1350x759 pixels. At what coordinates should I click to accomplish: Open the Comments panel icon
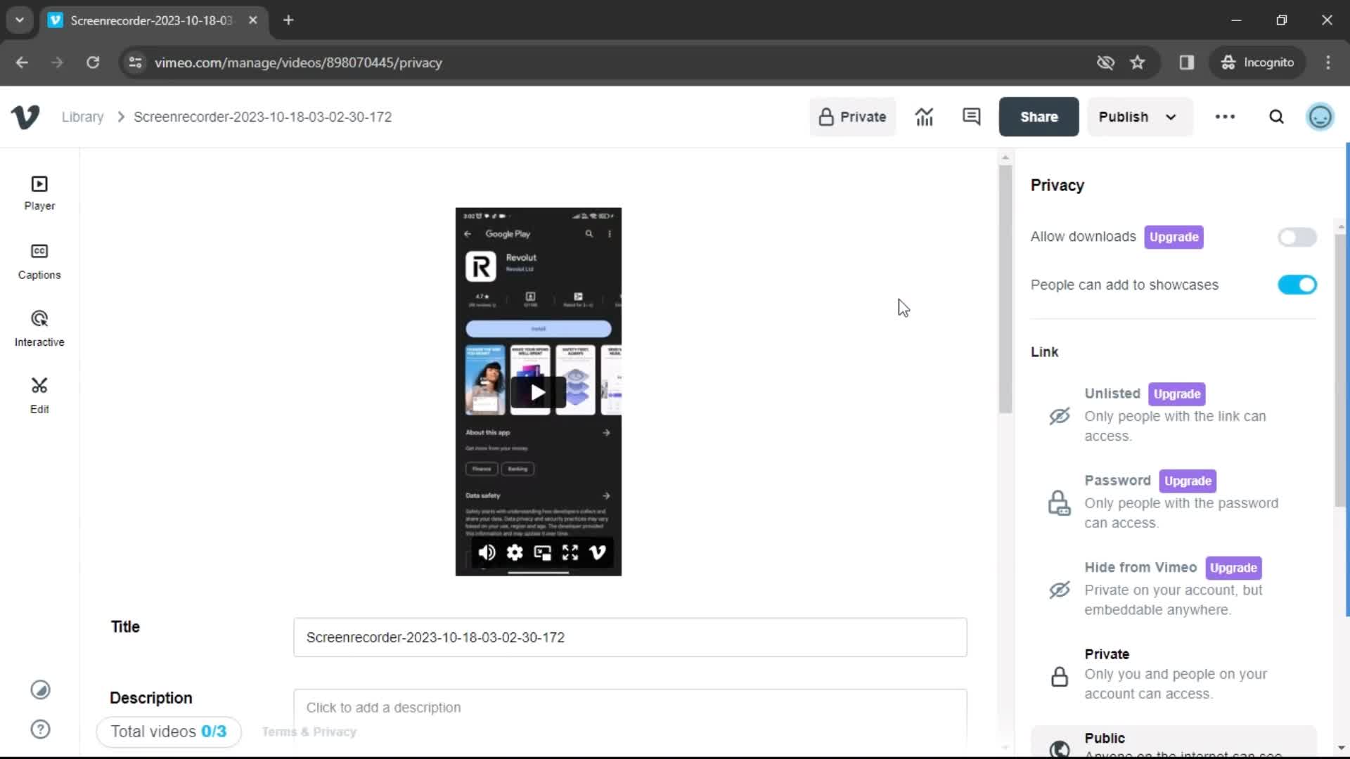(972, 117)
